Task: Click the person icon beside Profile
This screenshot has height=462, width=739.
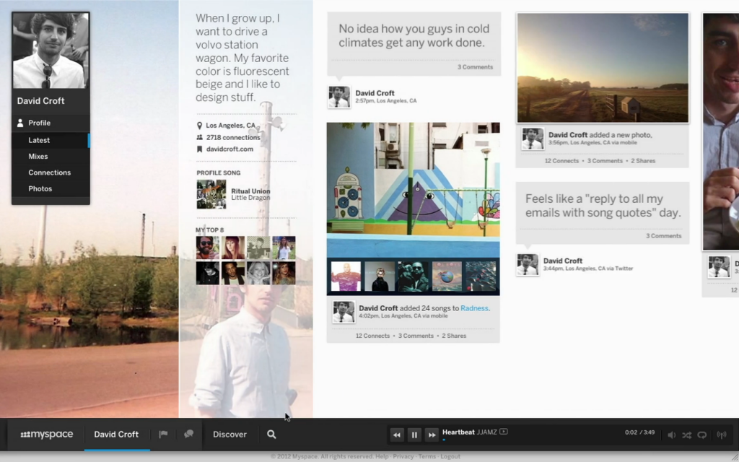Action: [x=19, y=123]
